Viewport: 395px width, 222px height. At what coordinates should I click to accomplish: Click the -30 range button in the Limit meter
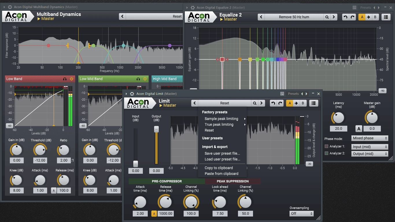[x=309, y=164]
